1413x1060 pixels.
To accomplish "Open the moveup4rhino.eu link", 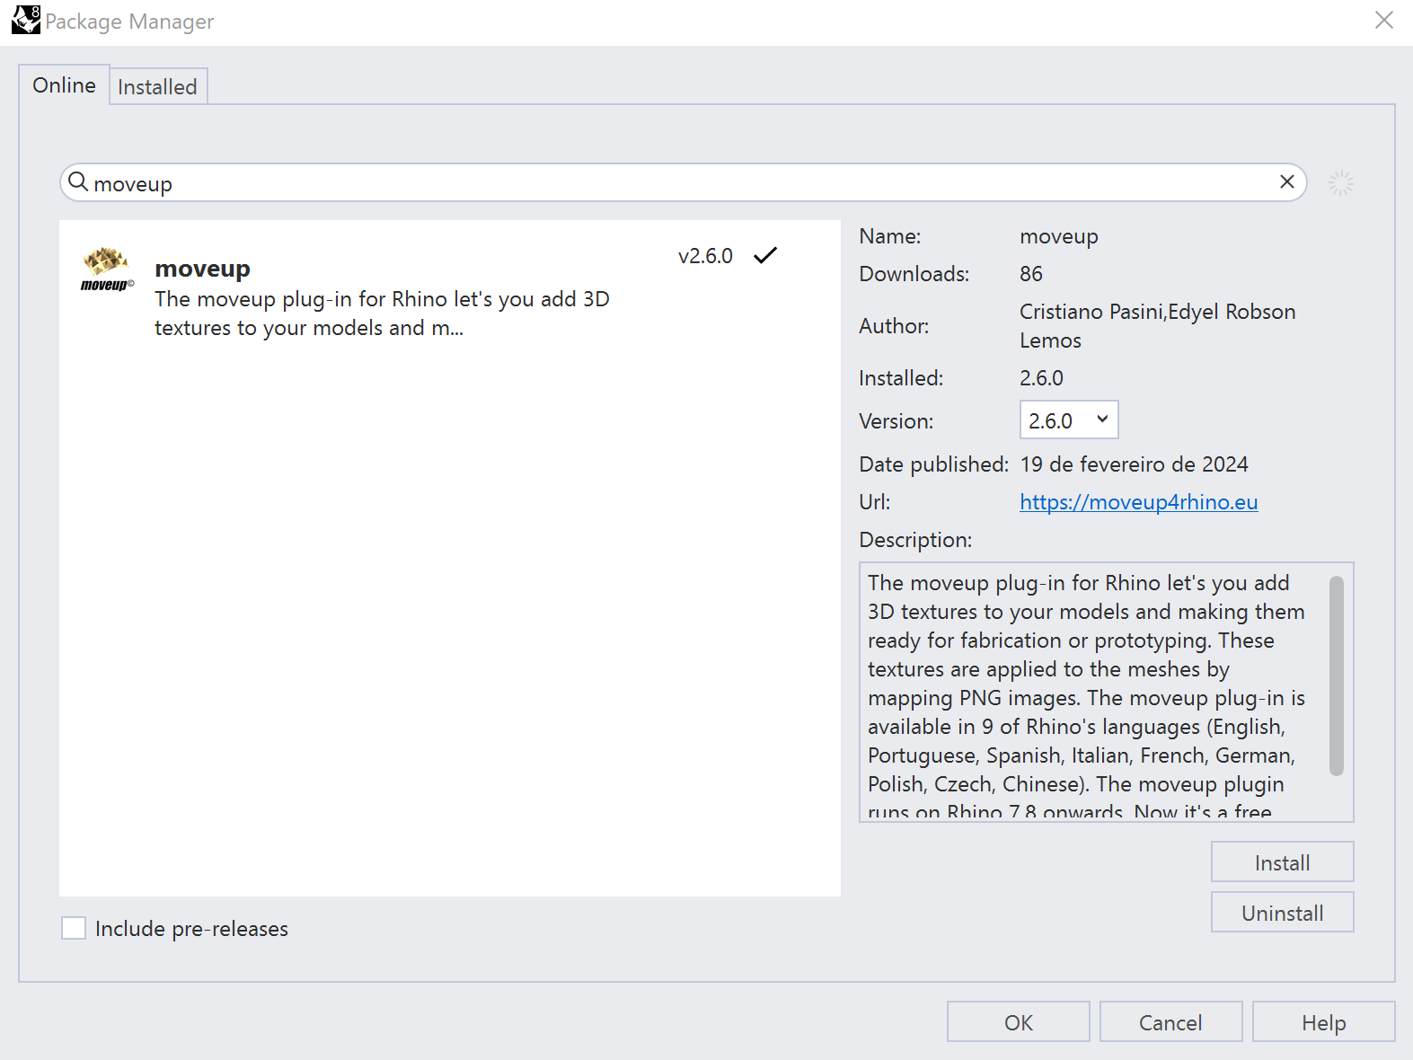I will (1138, 502).
